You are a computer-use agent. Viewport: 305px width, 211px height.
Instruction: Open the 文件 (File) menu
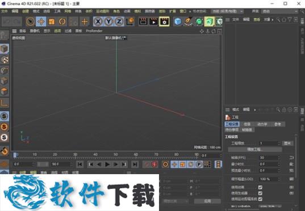point(5,11)
